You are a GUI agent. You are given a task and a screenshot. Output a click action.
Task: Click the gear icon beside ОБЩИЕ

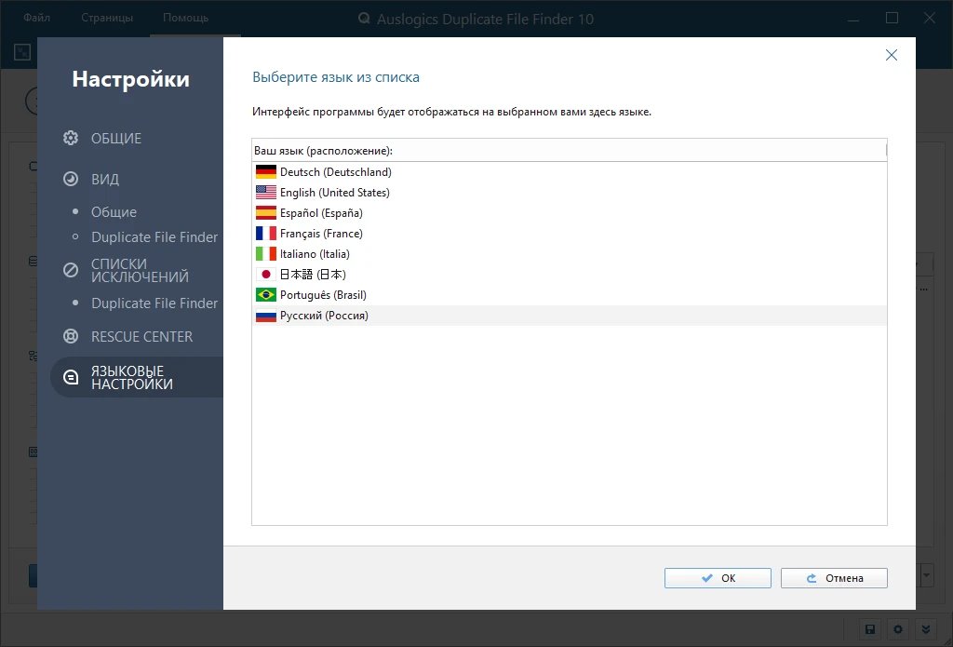click(71, 138)
